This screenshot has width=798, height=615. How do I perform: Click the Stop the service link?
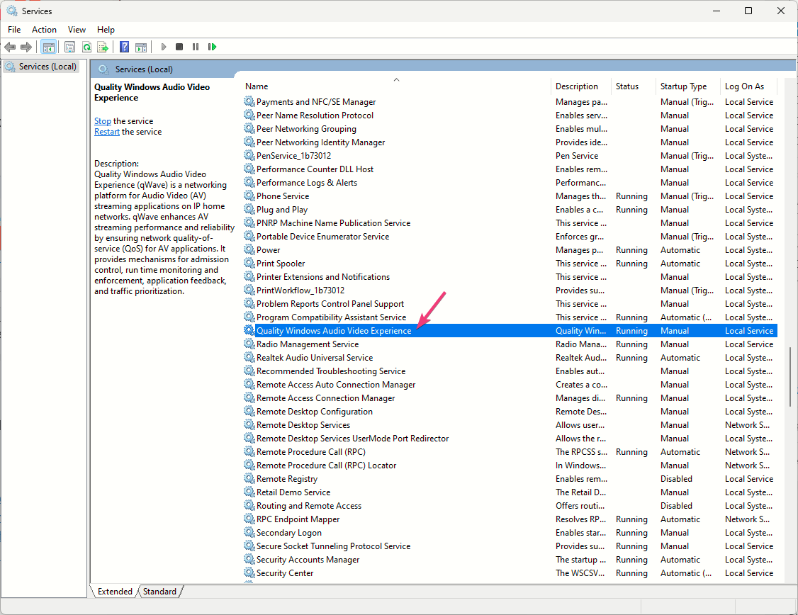click(x=102, y=121)
